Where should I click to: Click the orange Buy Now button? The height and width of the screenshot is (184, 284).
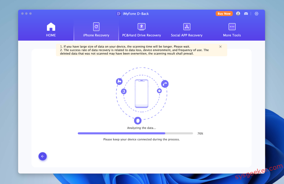point(224,13)
